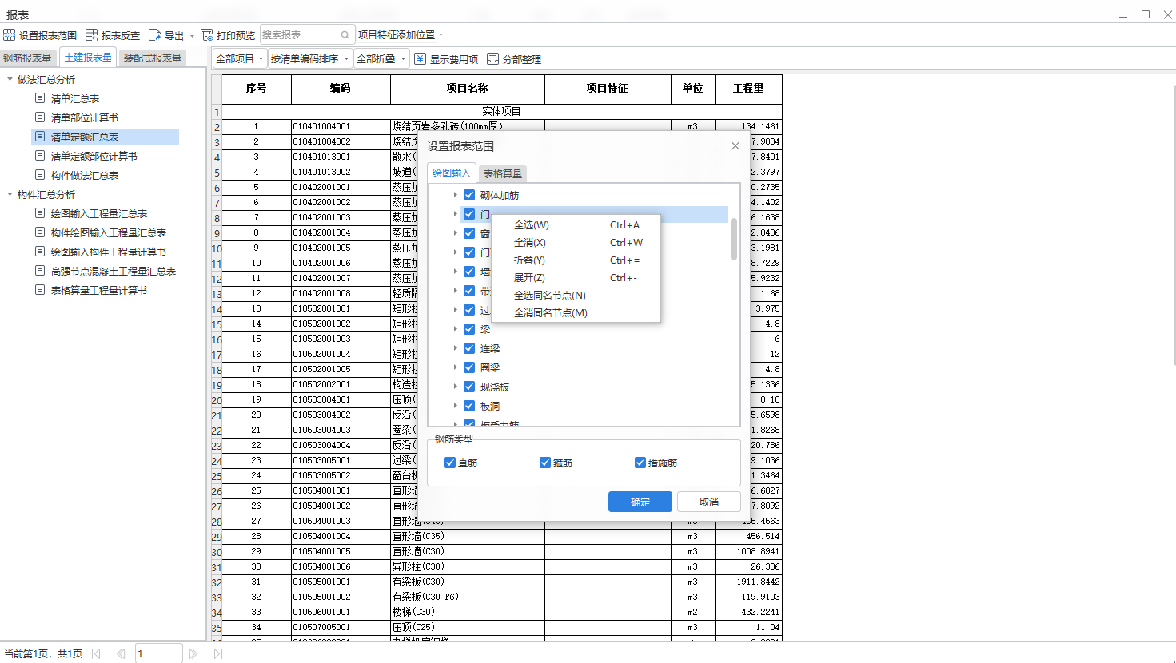The image size is (1176, 663).
Task: Click the 设置报表范围 toolbar icon
Action: pyautogui.click(x=9, y=35)
